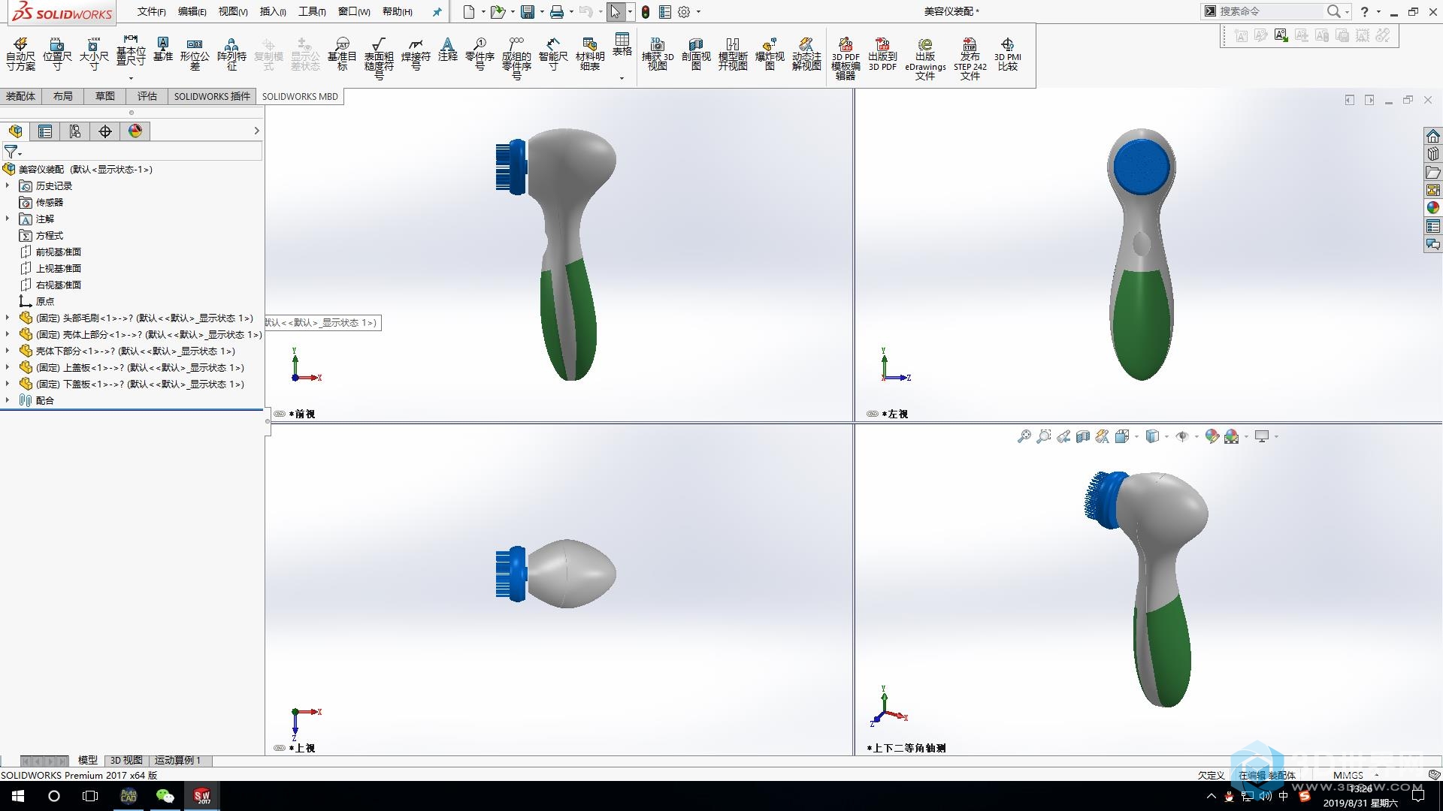Select 上视基准面 in the feature tree

click(x=59, y=268)
